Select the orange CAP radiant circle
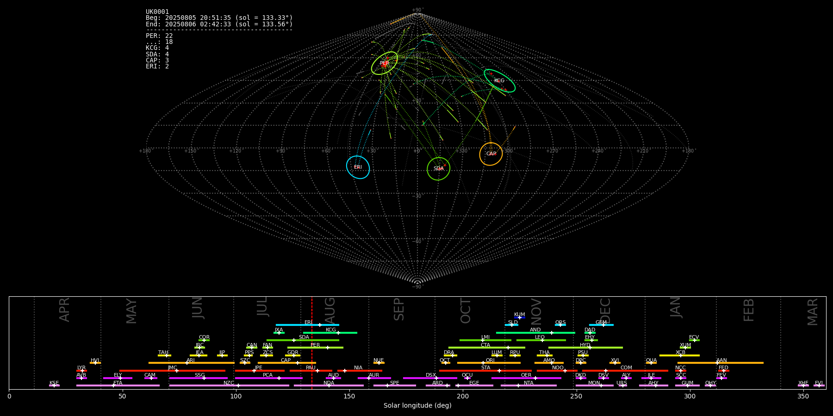The image size is (833, 416). click(x=491, y=154)
